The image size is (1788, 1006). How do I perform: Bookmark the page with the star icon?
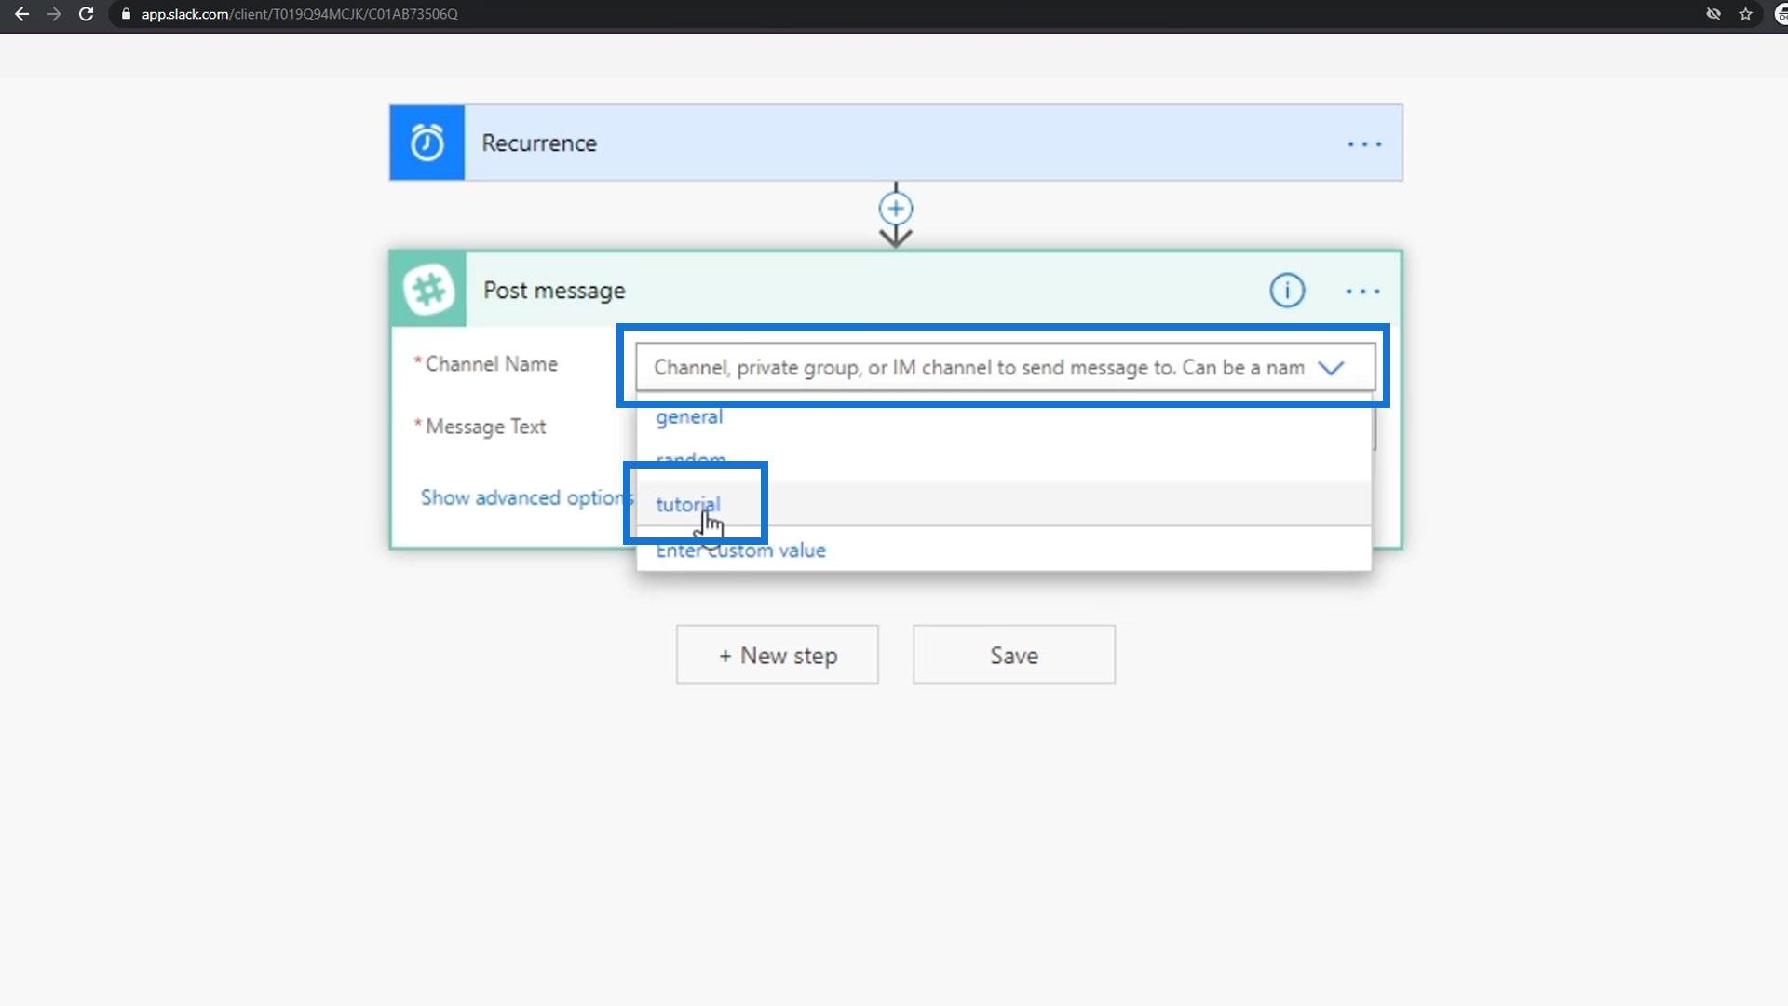coord(1745,14)
